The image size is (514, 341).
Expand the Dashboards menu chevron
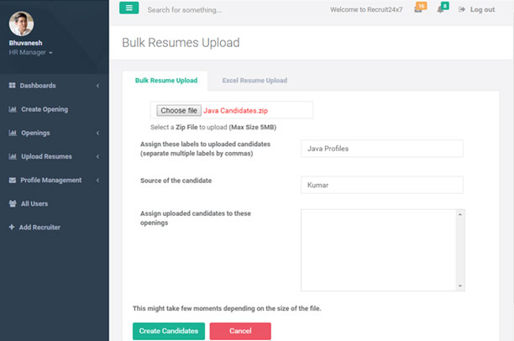coord(97,86)
